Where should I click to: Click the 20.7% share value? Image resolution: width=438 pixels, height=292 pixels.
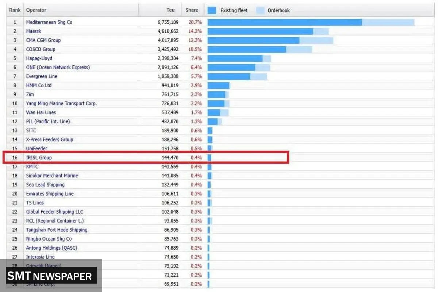click(195, 22)
